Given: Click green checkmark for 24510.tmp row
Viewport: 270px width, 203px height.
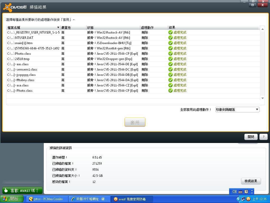Looking at the screenshot, I should coord(171,59).
